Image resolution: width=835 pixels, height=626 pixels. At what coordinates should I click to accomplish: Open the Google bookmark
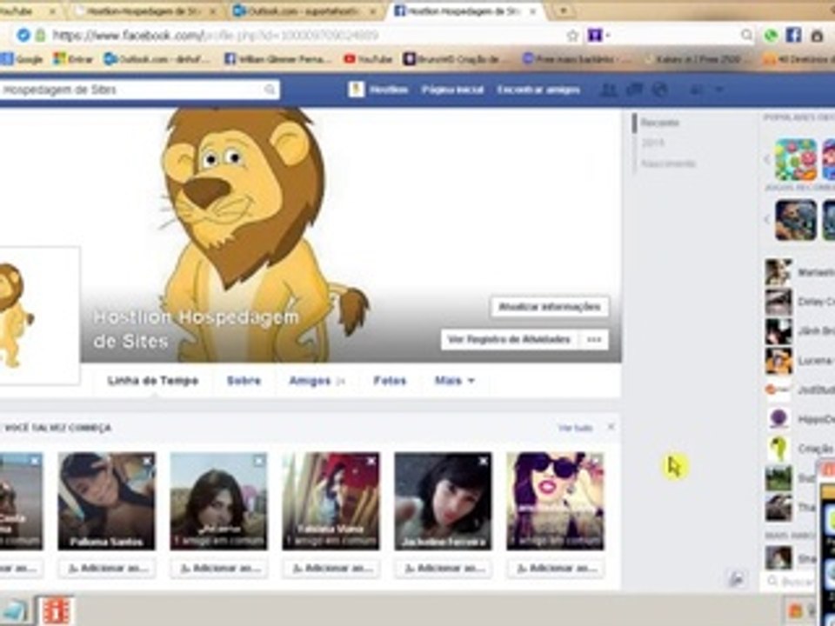pos(21,59)
